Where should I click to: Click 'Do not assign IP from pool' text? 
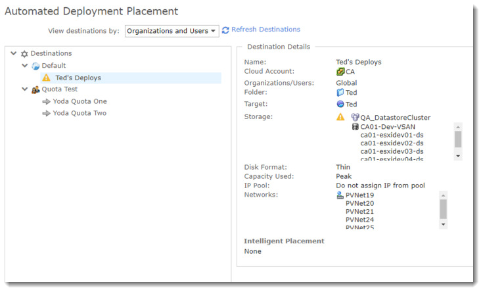coord(380,185)
